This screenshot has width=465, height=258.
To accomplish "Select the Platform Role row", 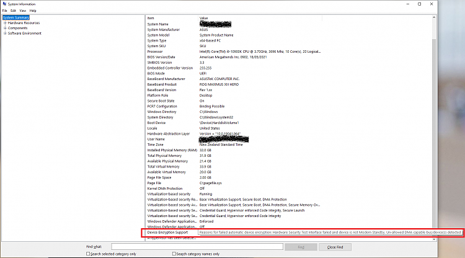I will point(234,96).
